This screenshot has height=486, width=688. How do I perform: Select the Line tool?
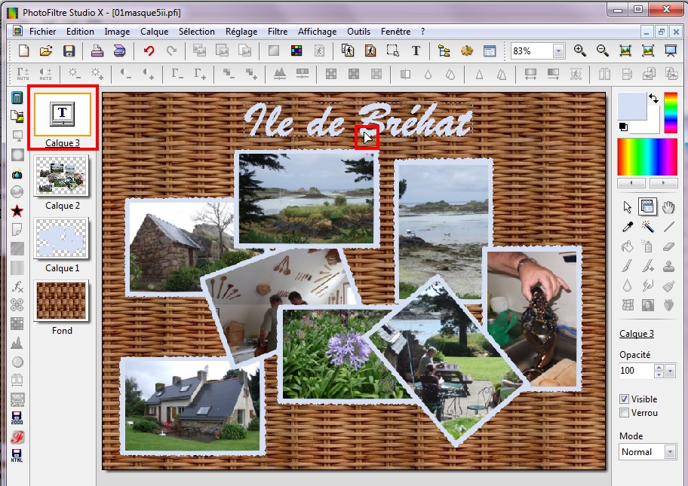click(668, 227)
